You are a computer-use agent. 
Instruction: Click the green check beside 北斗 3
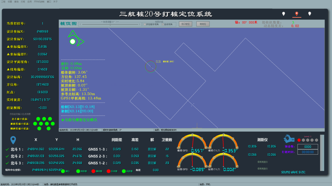pos(7,163)
